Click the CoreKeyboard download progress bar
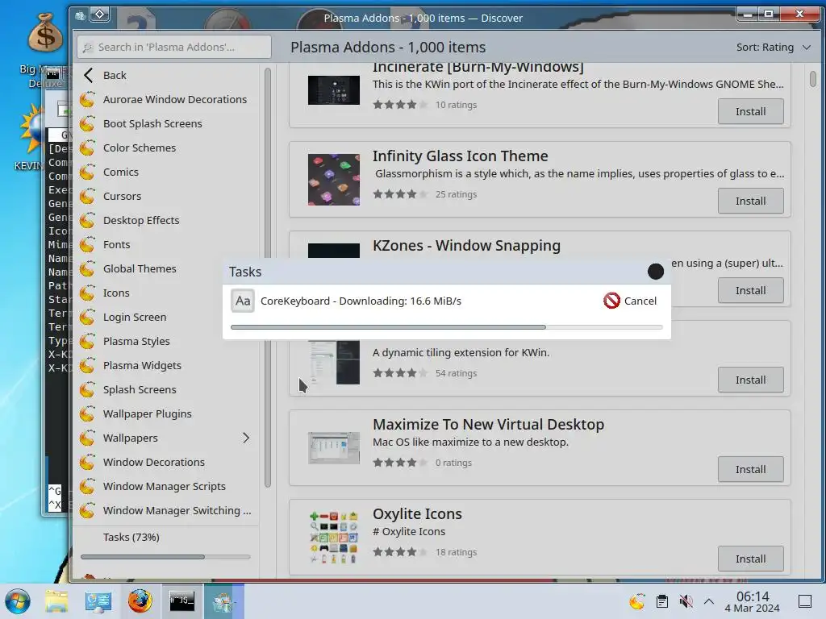Image resolution: width=826 pixels, height=619 pixels. click(447, 327)
